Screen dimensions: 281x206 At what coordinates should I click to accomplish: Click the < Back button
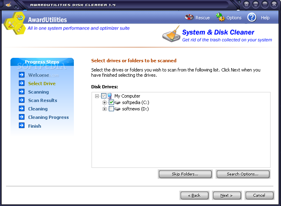pyautogui.click(x=194, y=196)
